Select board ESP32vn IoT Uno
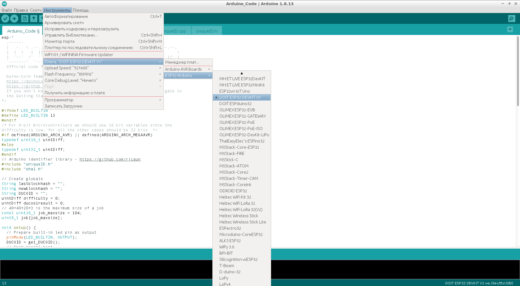Image resolution: width=520 pixels, height=286 pixels. coord(242,91)
